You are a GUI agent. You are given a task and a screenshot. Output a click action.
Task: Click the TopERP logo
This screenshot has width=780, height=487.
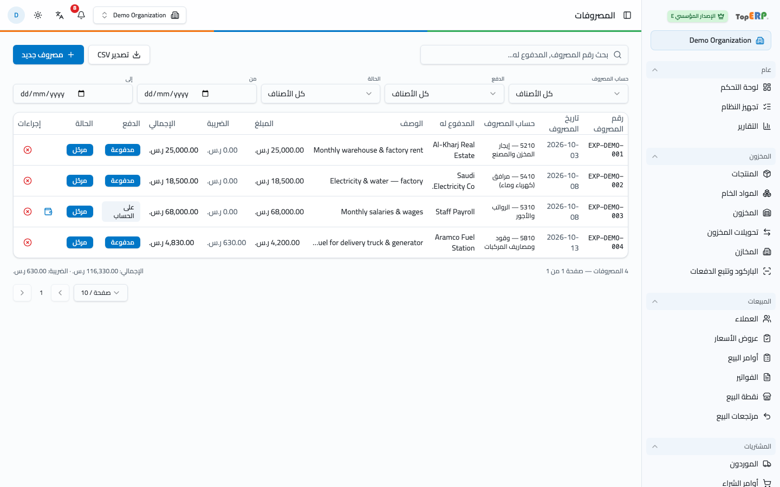(752, 16)
